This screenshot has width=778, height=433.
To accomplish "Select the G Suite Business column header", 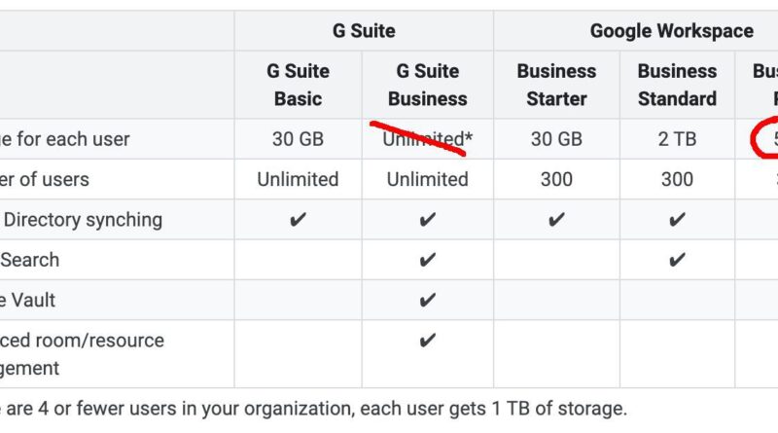I will coord(427,85).
